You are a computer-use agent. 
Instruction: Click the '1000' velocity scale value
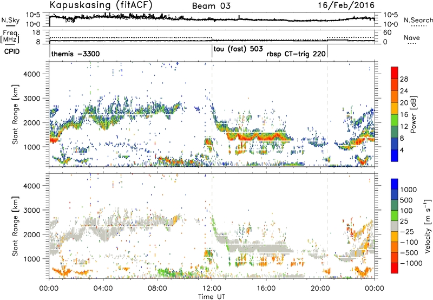click(409, 190)
